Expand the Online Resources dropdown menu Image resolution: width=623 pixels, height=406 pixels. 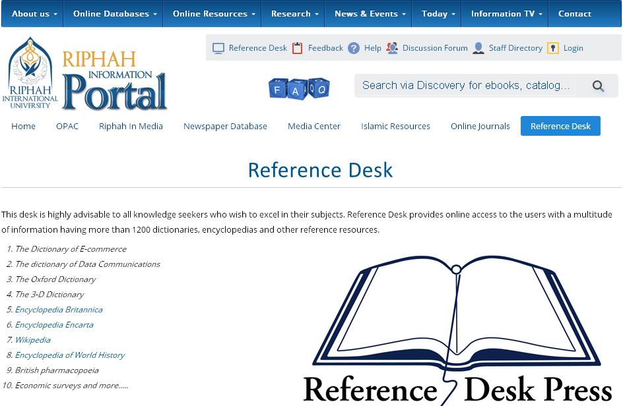(214, 13)
